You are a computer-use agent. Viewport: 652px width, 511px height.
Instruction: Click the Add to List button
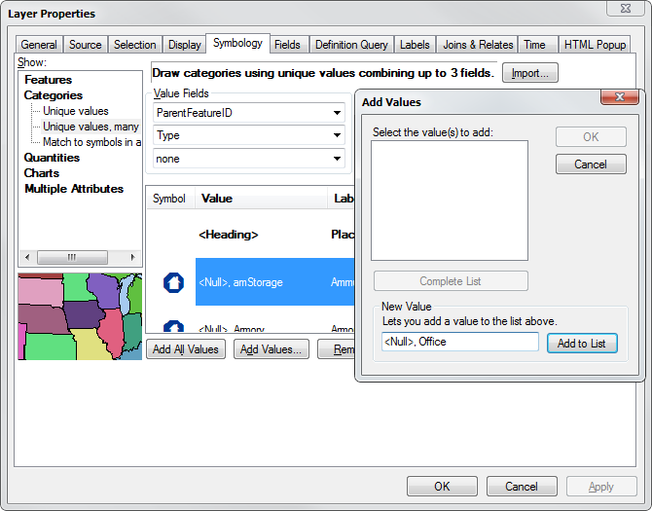tap(582, 343)
